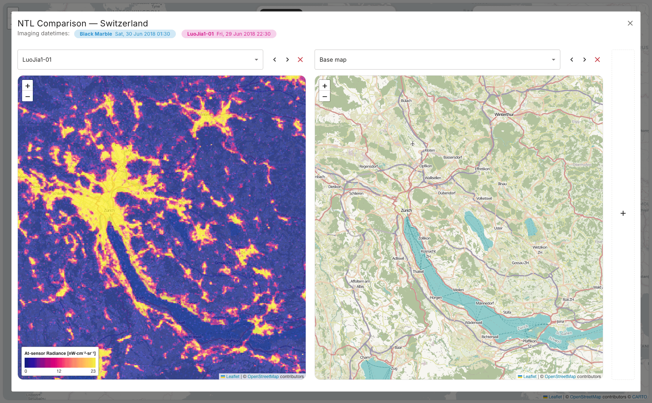Viewport: 652px width, 403px height.
Task: Click the radiance color scale legend
Action: (60, 363)
